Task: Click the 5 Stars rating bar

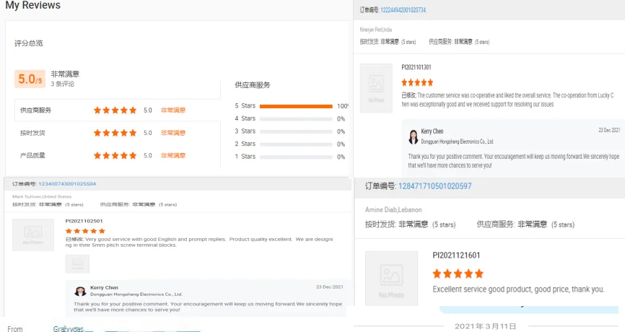Action: [x=296, y=106]
